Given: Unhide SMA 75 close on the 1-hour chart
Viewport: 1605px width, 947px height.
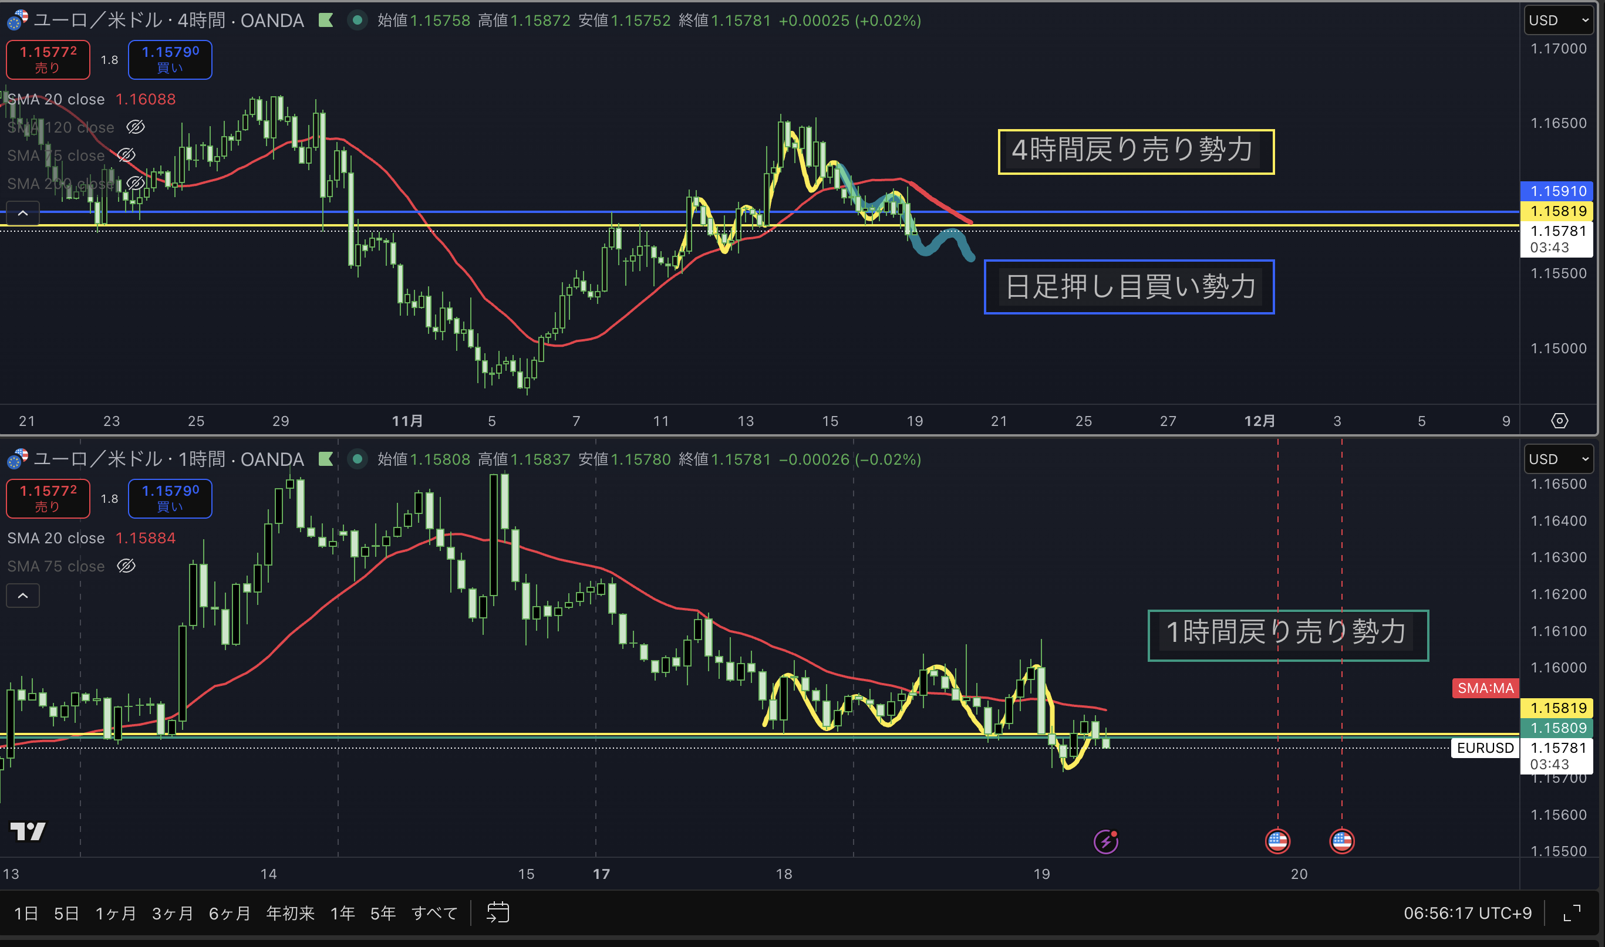Looking at the screenshot, I should pos(126,566).
